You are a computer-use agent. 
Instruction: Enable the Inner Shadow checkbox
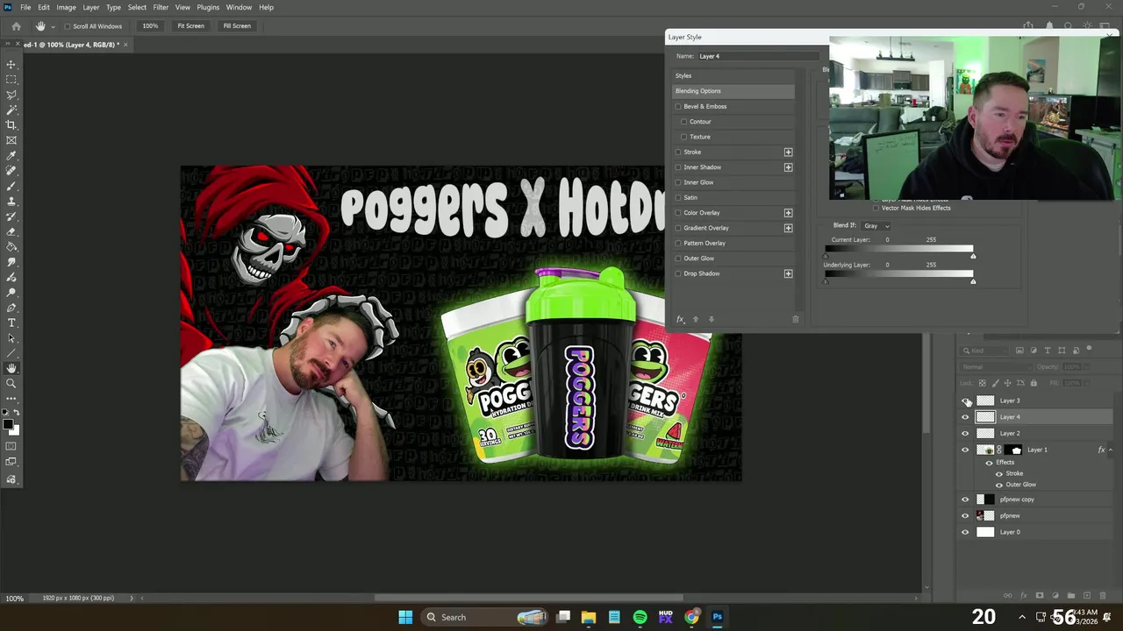[678, 167]
